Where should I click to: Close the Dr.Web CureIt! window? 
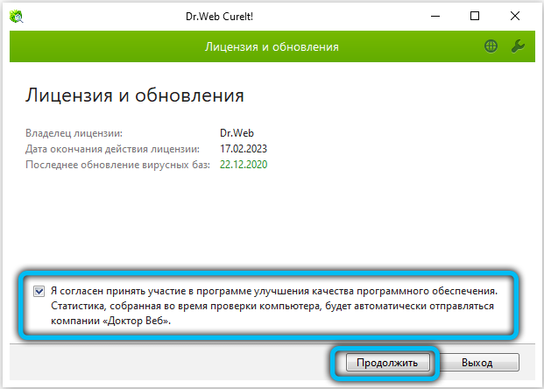click(515, 16)
